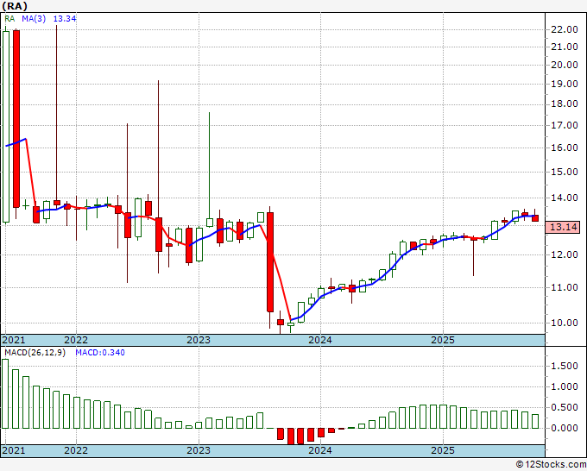Click 2021 on the MACD timeline

14,450
